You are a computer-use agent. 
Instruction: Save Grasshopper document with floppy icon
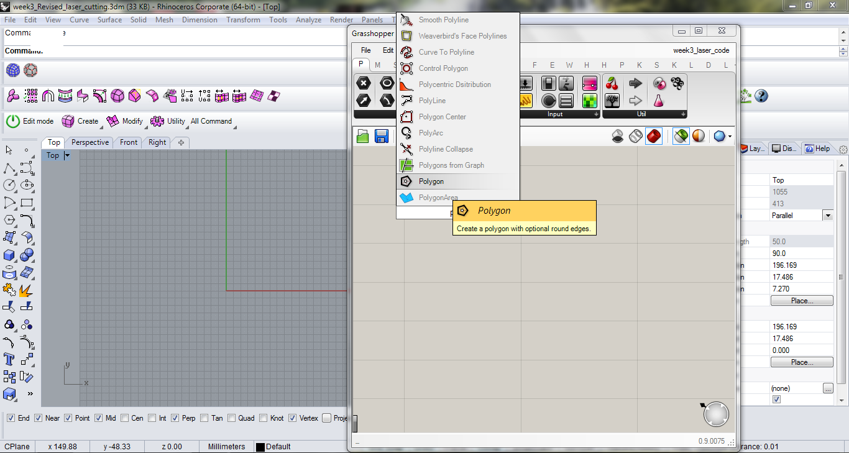click(382, 136)
